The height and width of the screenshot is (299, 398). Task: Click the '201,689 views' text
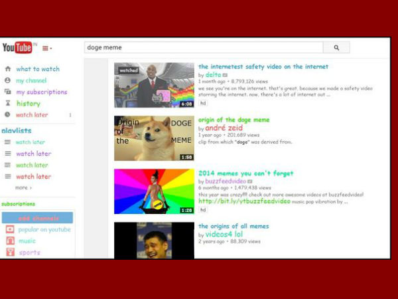point(243,135)
